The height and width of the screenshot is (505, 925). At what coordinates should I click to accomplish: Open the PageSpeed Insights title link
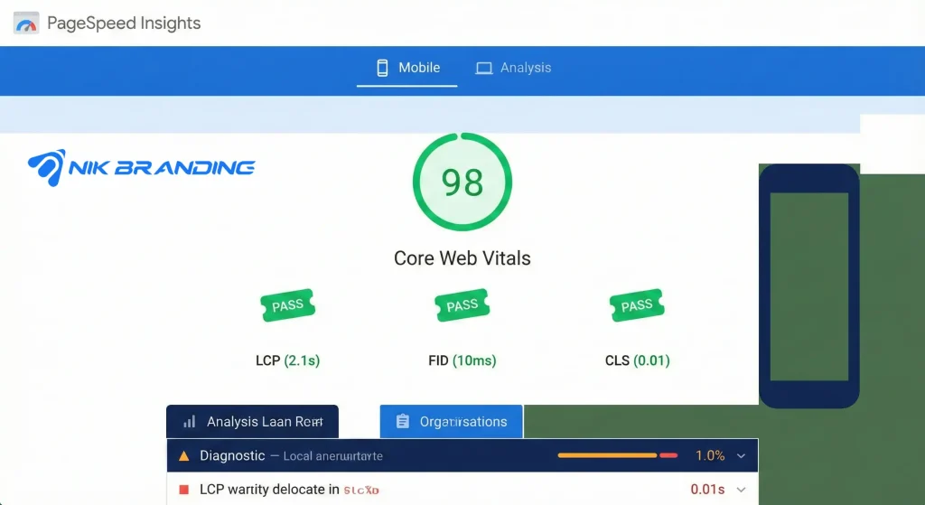tap(124, 23)
